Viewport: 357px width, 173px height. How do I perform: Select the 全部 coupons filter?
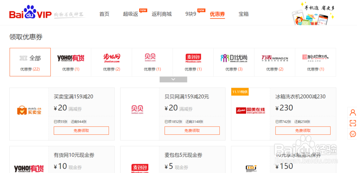pyautogui.click(x=30, y=62)
